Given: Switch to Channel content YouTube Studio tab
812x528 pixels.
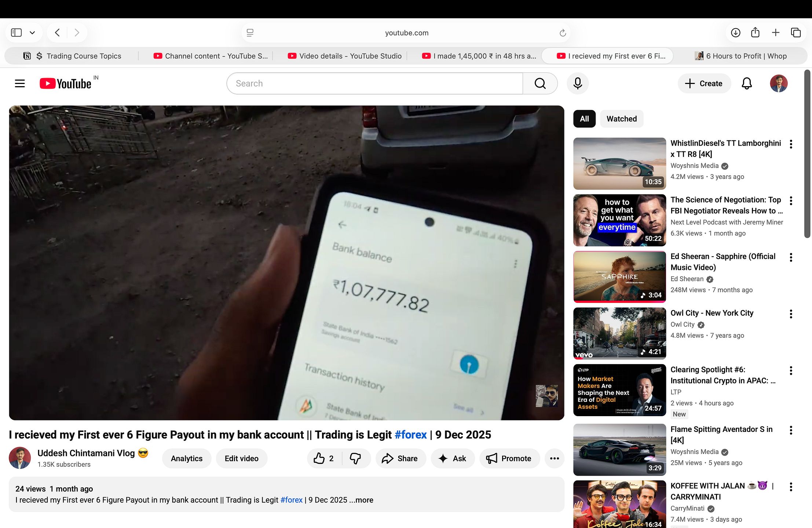Looking at the screenshot, I should 211,56.
